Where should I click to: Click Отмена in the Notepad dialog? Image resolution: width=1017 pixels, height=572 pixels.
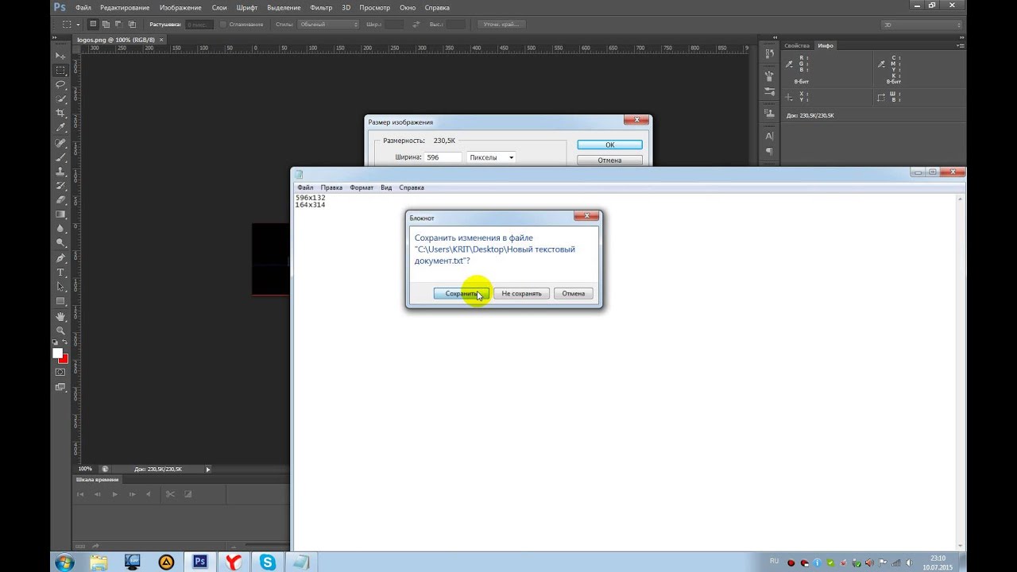(573, 293)
